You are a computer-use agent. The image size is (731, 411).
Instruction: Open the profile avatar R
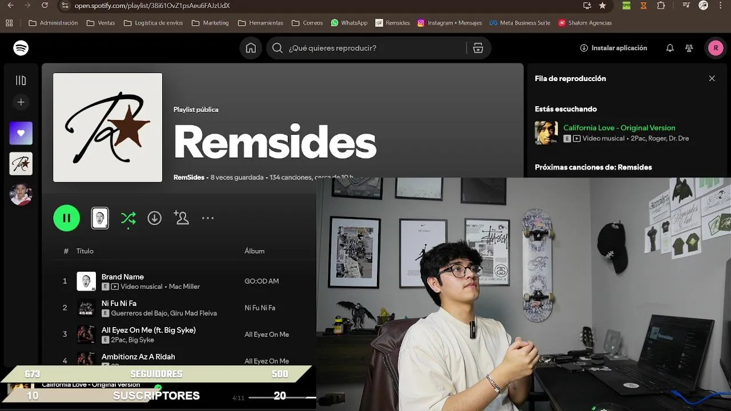[x=716, y=48]
